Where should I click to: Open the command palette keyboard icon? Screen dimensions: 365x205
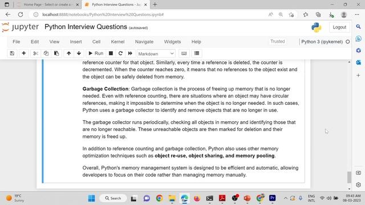click(x=184, y=53)
